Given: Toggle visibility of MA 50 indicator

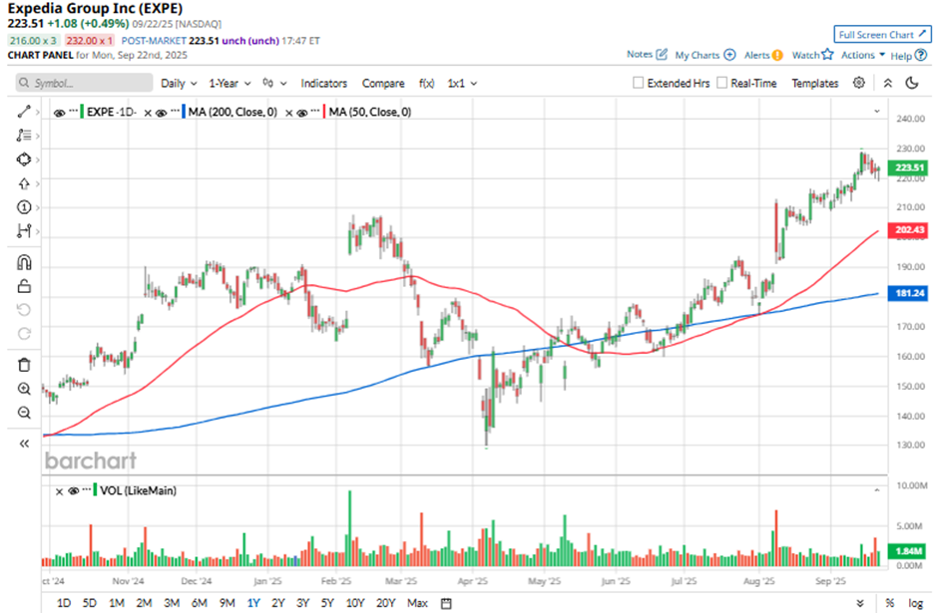Looking at the screenshot, I should 302,113.
